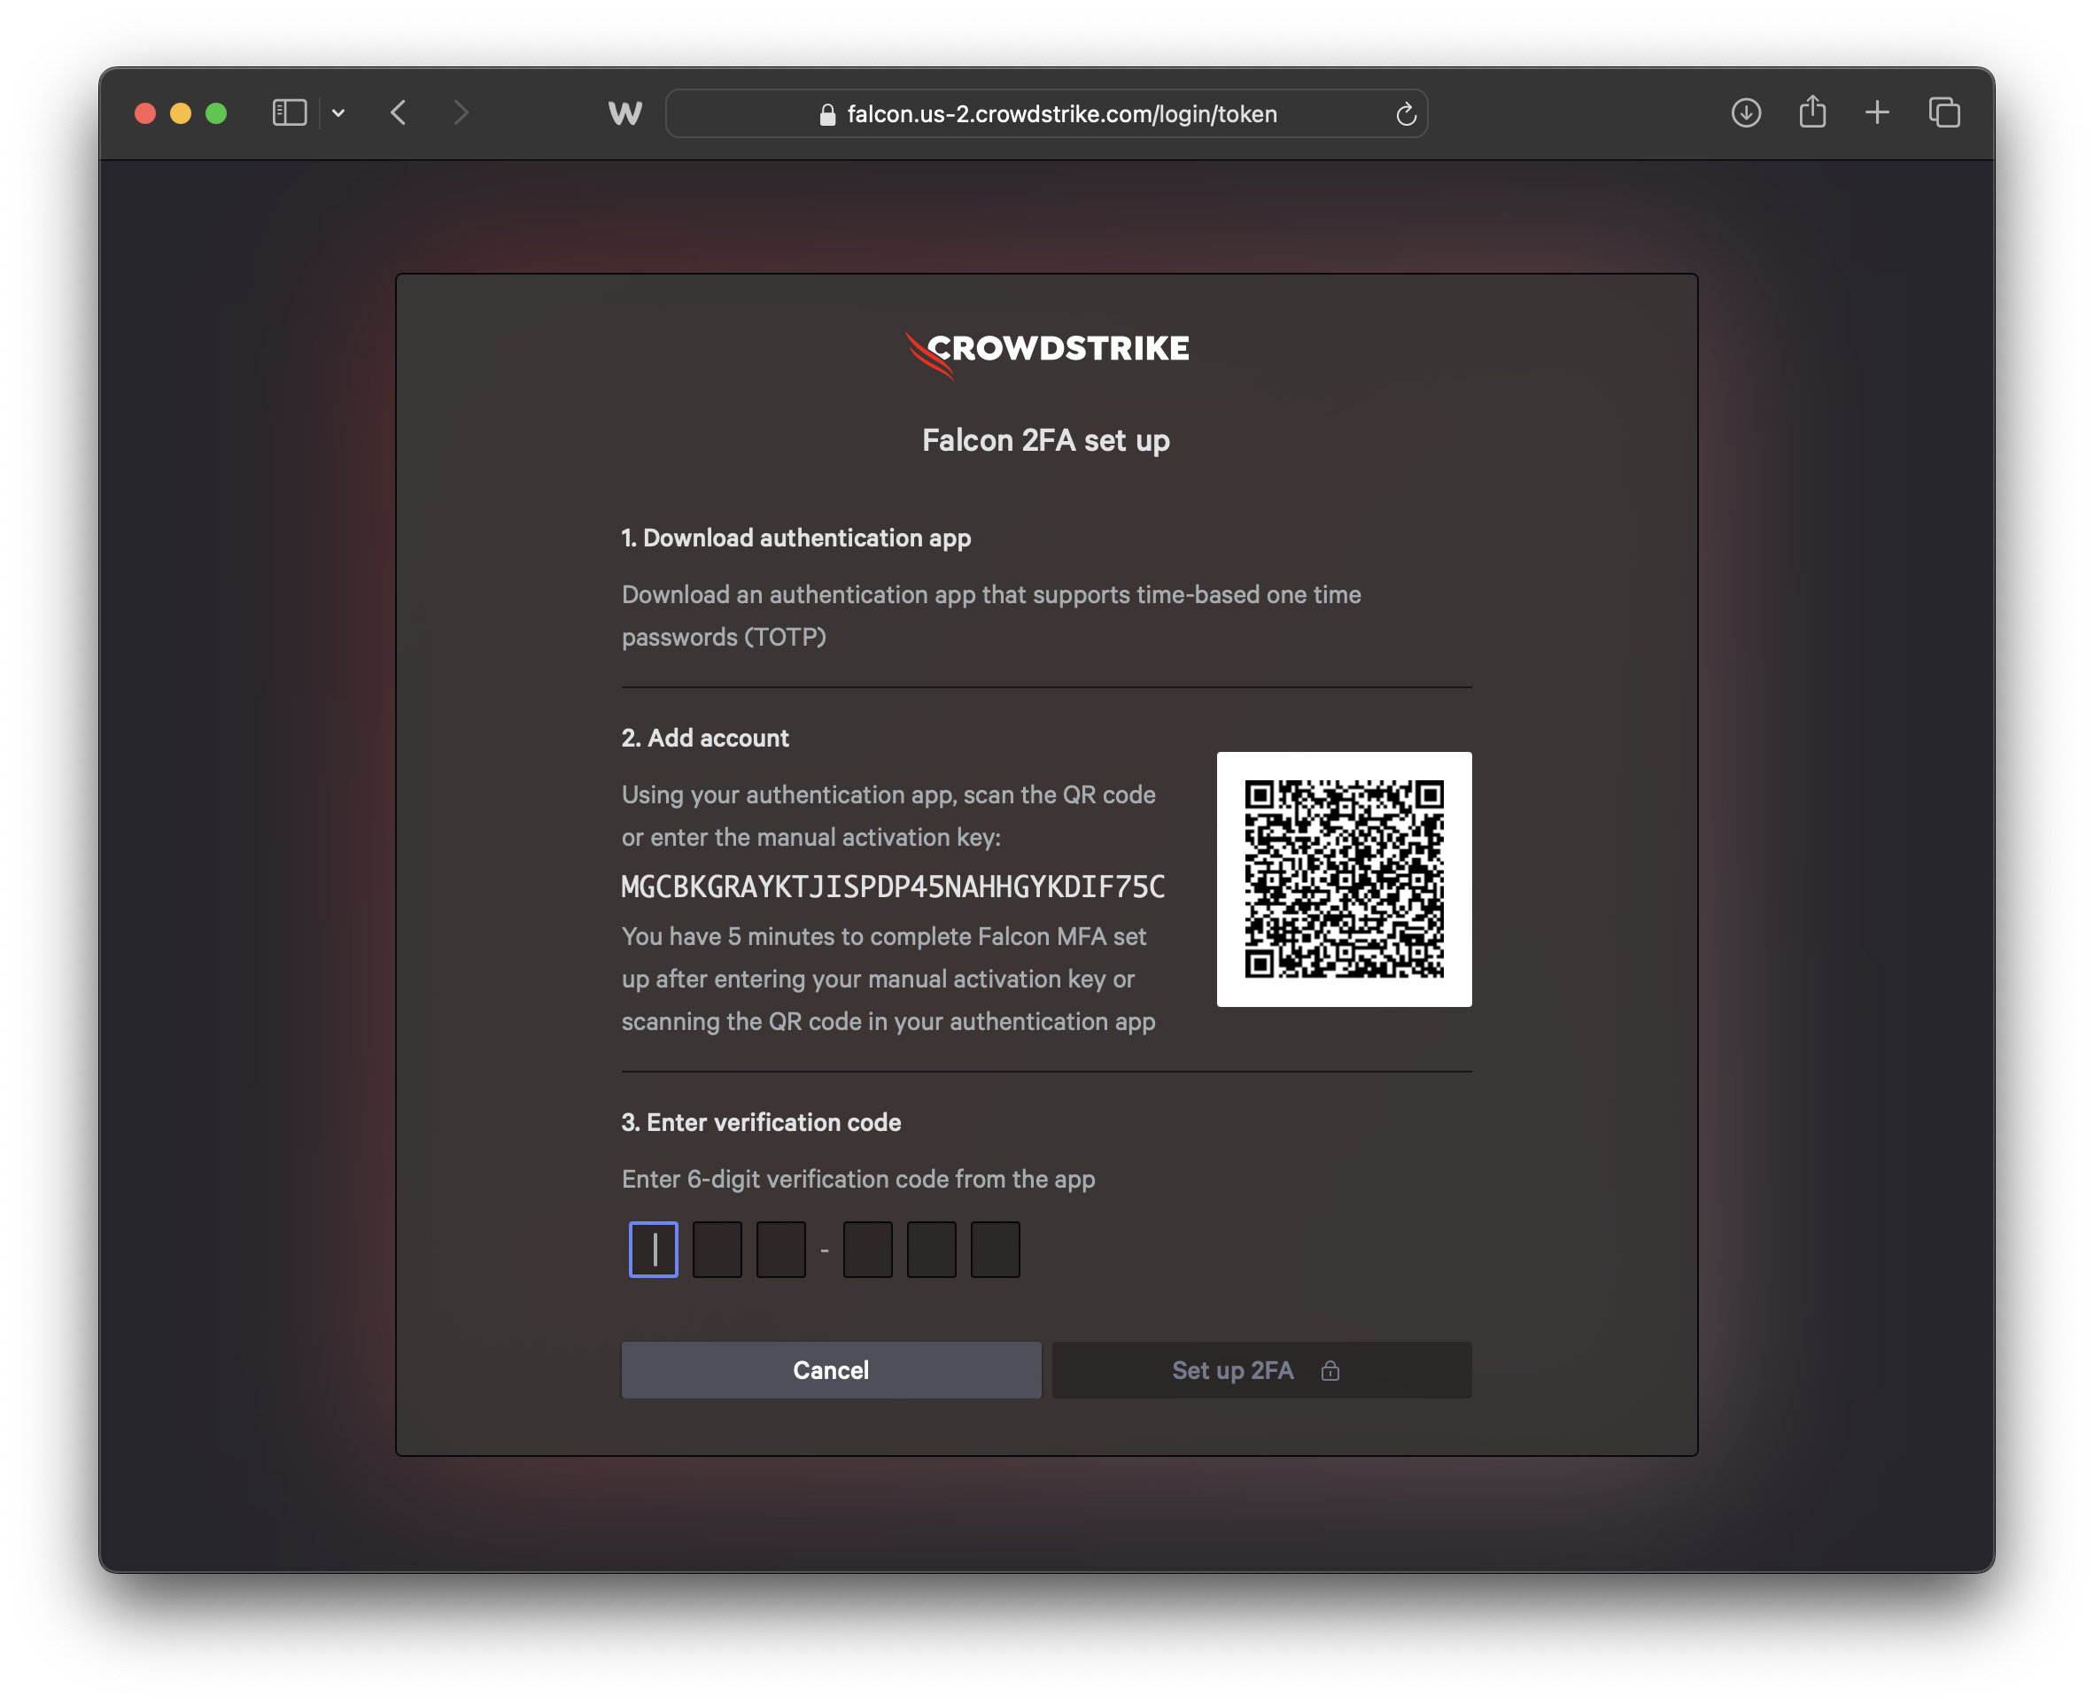Reload the CrowdStrike login page
The height and width of the screenshot is (1704, 2094).
[x=1406, y=114]
